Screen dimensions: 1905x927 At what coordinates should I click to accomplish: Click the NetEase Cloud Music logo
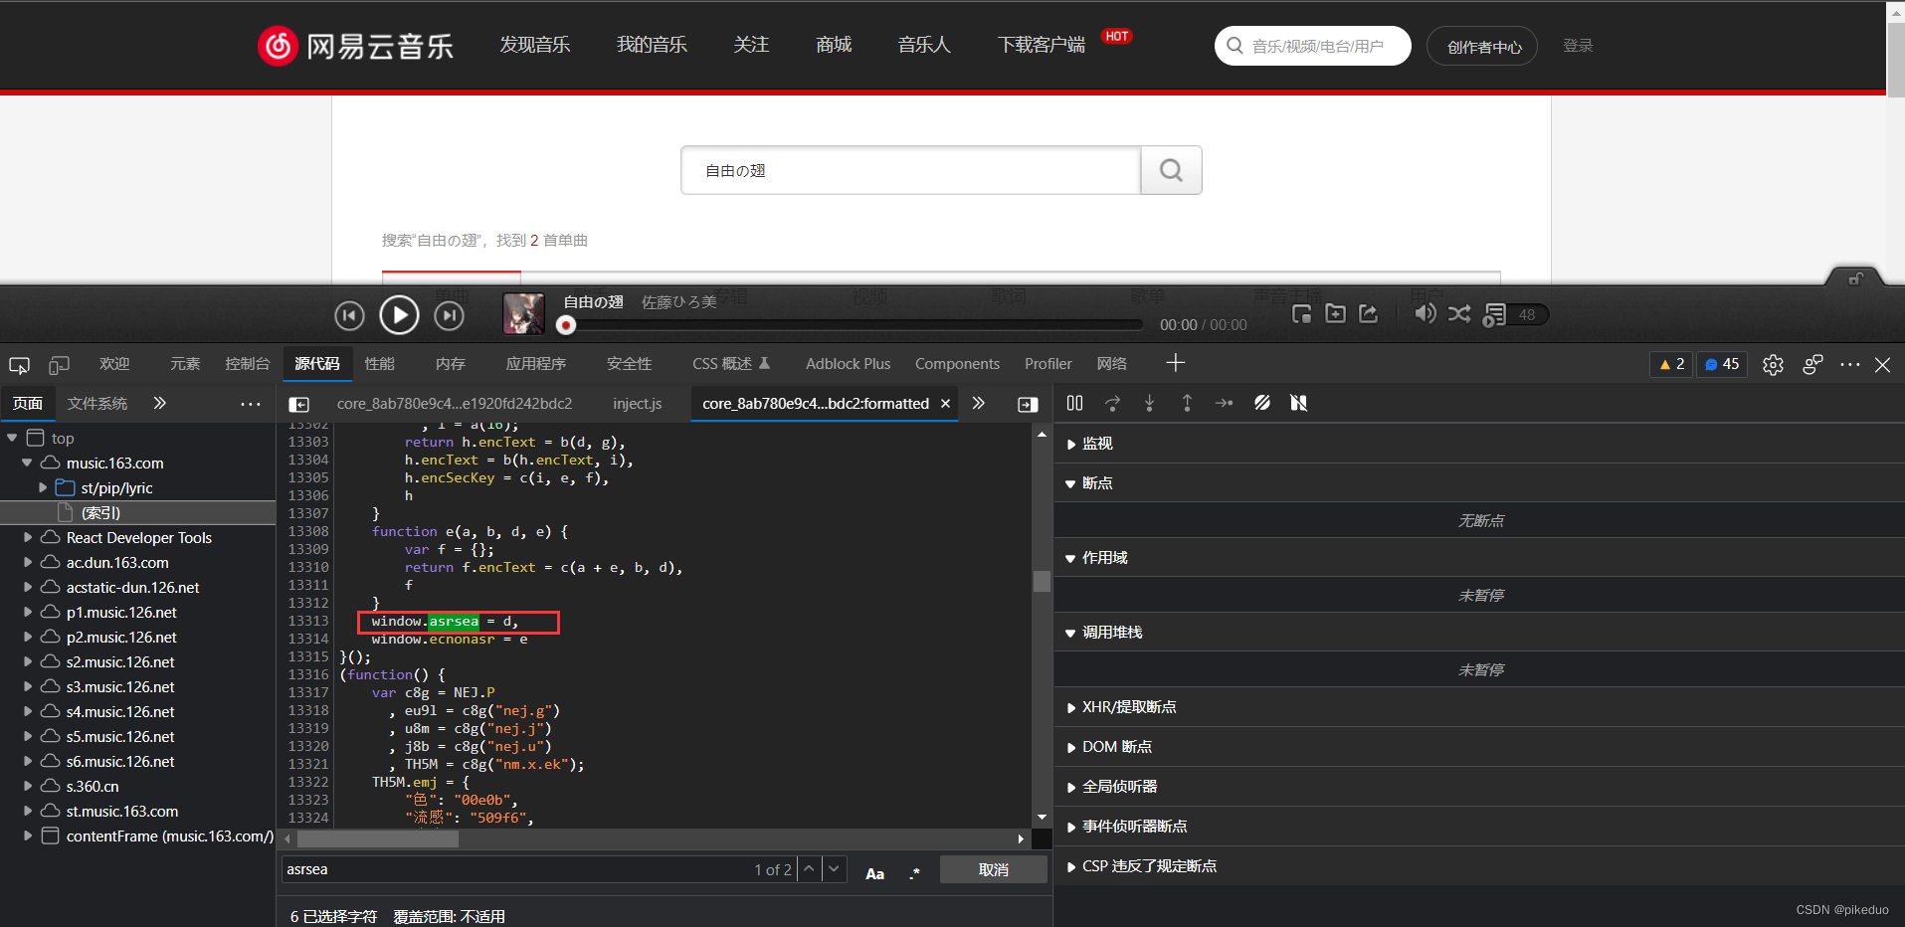[x=355, y=46]
